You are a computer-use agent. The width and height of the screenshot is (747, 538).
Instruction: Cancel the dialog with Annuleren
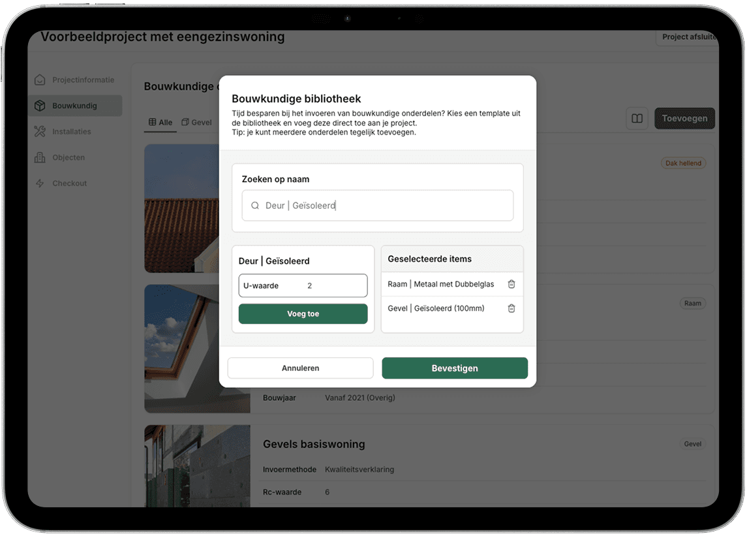point(300,368)
